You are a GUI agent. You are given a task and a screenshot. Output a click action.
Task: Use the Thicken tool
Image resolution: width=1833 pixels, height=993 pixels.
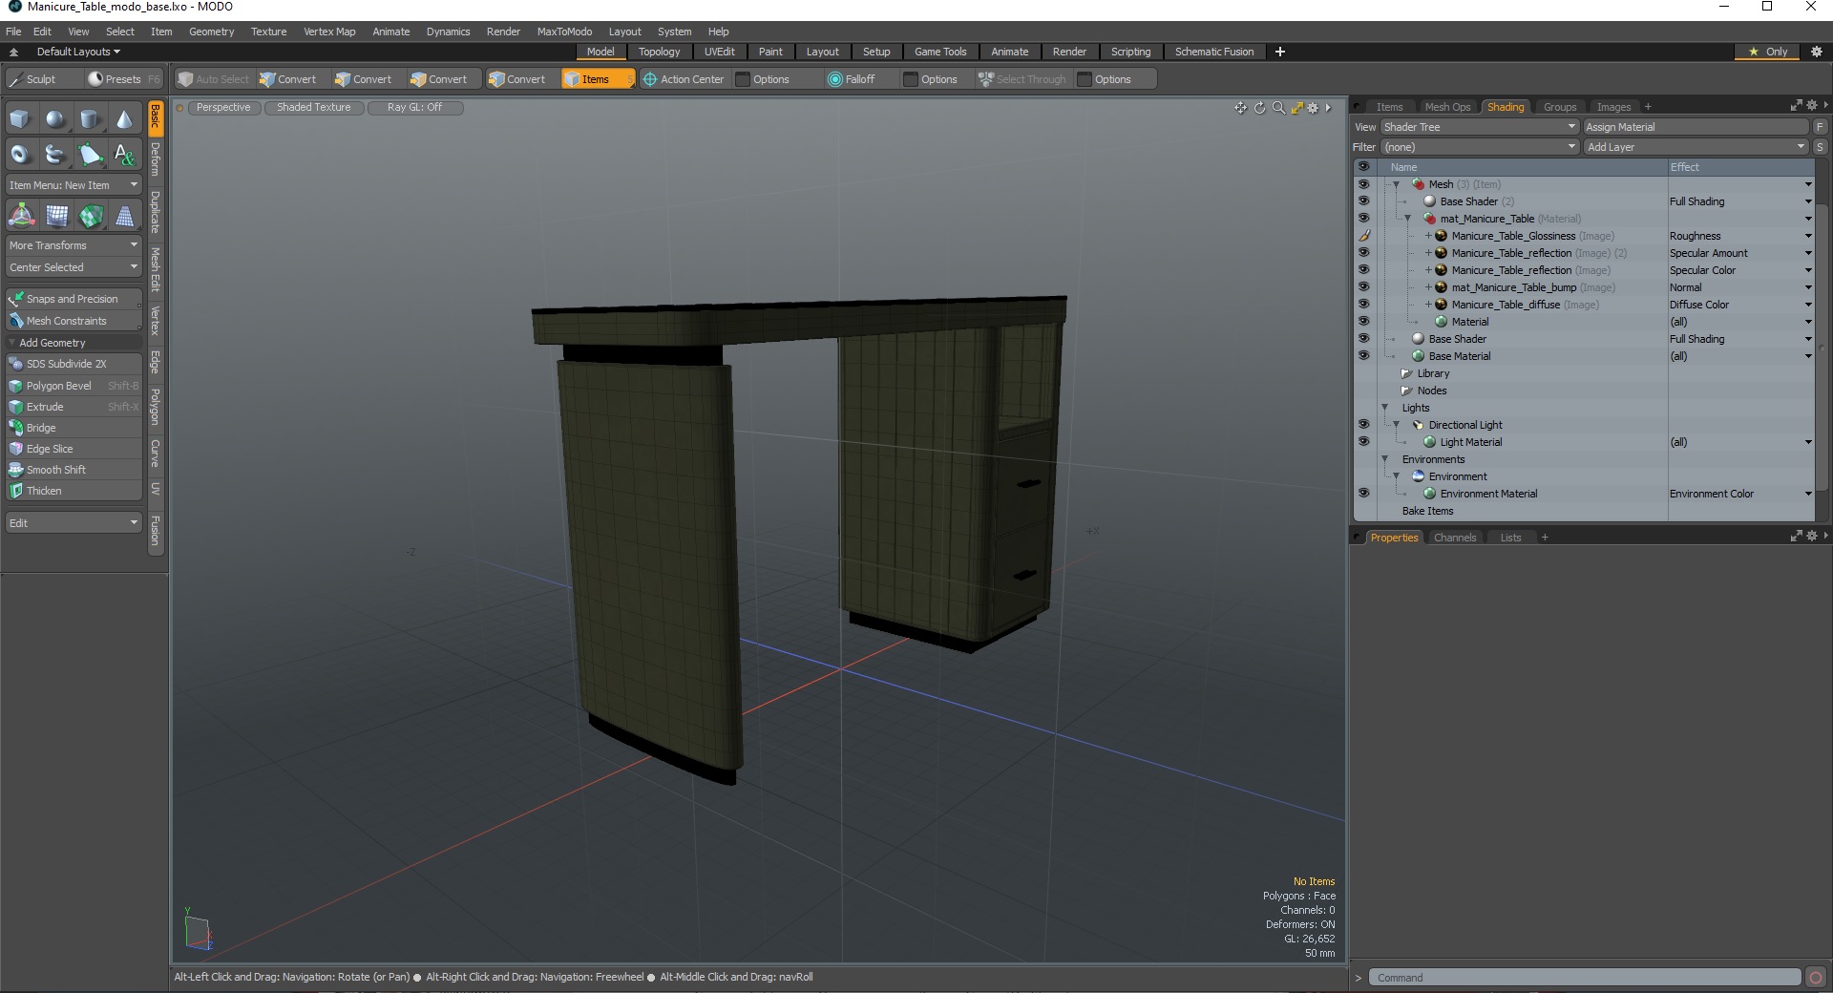[x=74, y=491]
